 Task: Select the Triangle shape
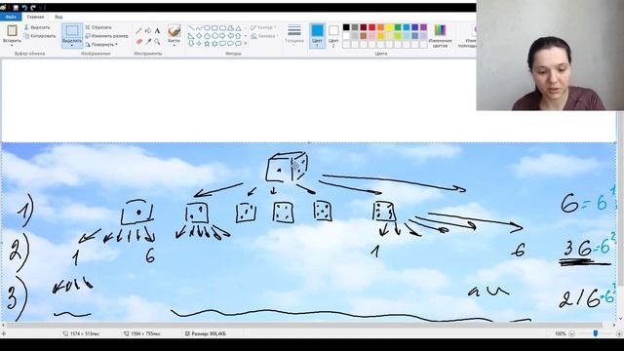click(x=238, y=28)
